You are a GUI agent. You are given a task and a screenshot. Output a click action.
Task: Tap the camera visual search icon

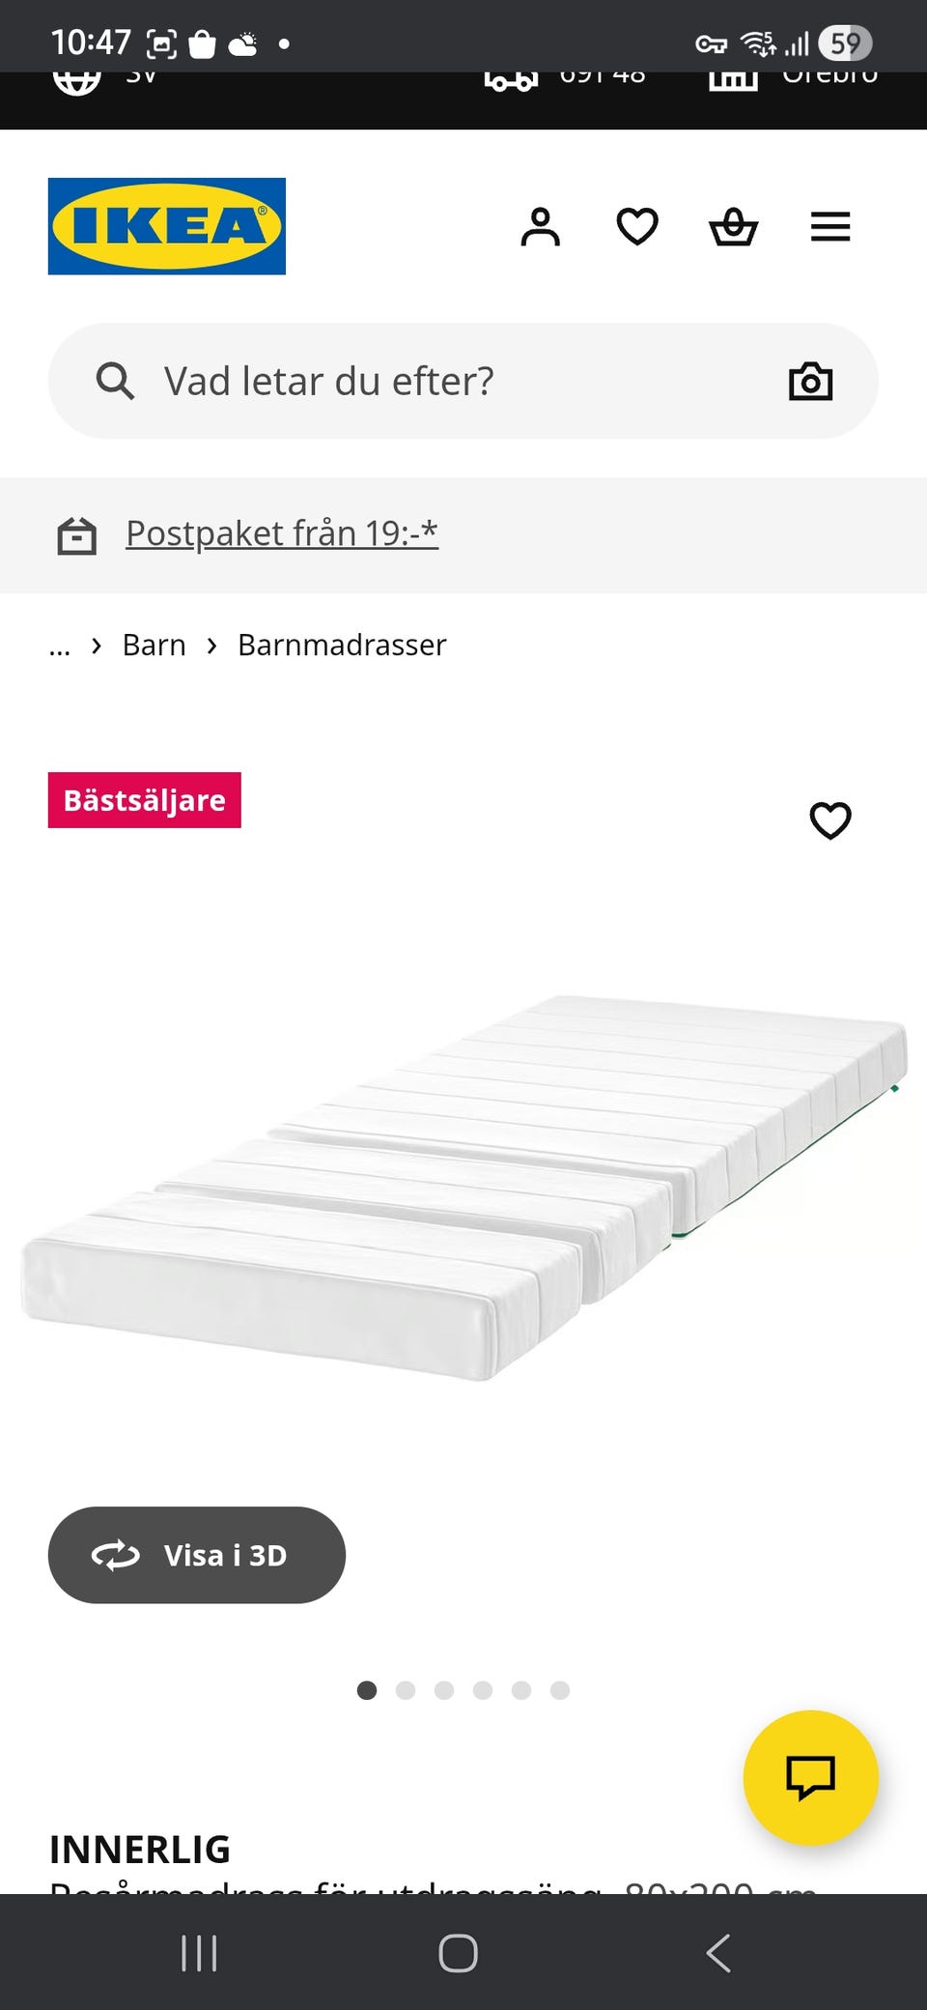point(810,381)
